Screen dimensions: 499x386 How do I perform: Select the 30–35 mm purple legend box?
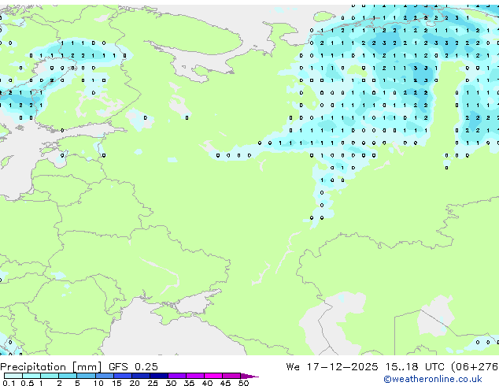pos(176,376)
